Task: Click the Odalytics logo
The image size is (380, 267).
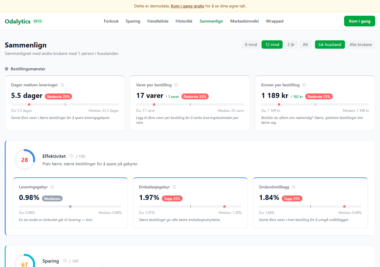Action: 18,21
